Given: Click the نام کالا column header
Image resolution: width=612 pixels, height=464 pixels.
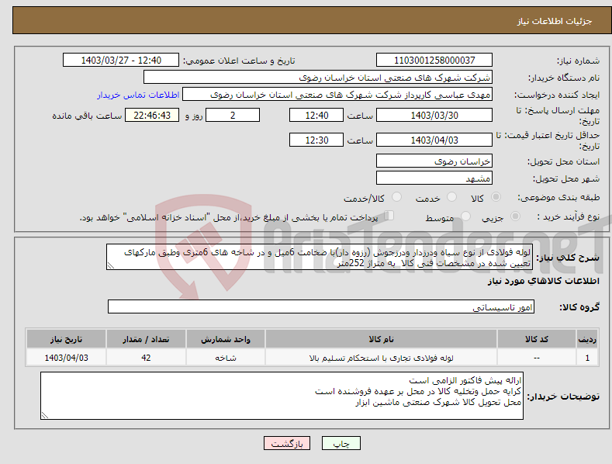Looking at the screenshot, I should [381, 339].
